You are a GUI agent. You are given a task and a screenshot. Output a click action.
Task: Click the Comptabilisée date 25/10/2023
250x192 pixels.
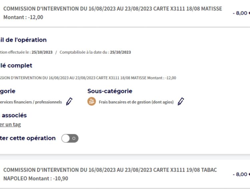120,52
